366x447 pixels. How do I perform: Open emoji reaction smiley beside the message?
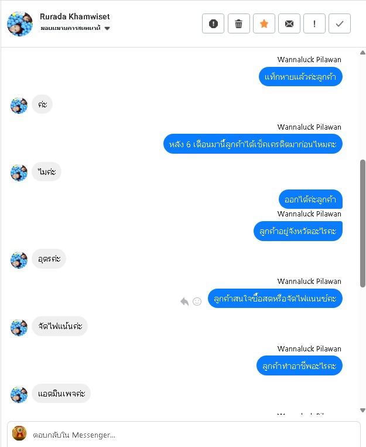click(197, 301)
